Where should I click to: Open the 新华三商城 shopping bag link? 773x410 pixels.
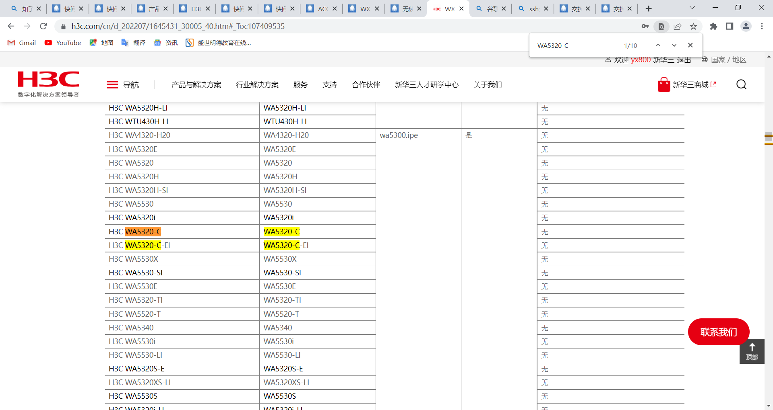(x=687, y=84)
